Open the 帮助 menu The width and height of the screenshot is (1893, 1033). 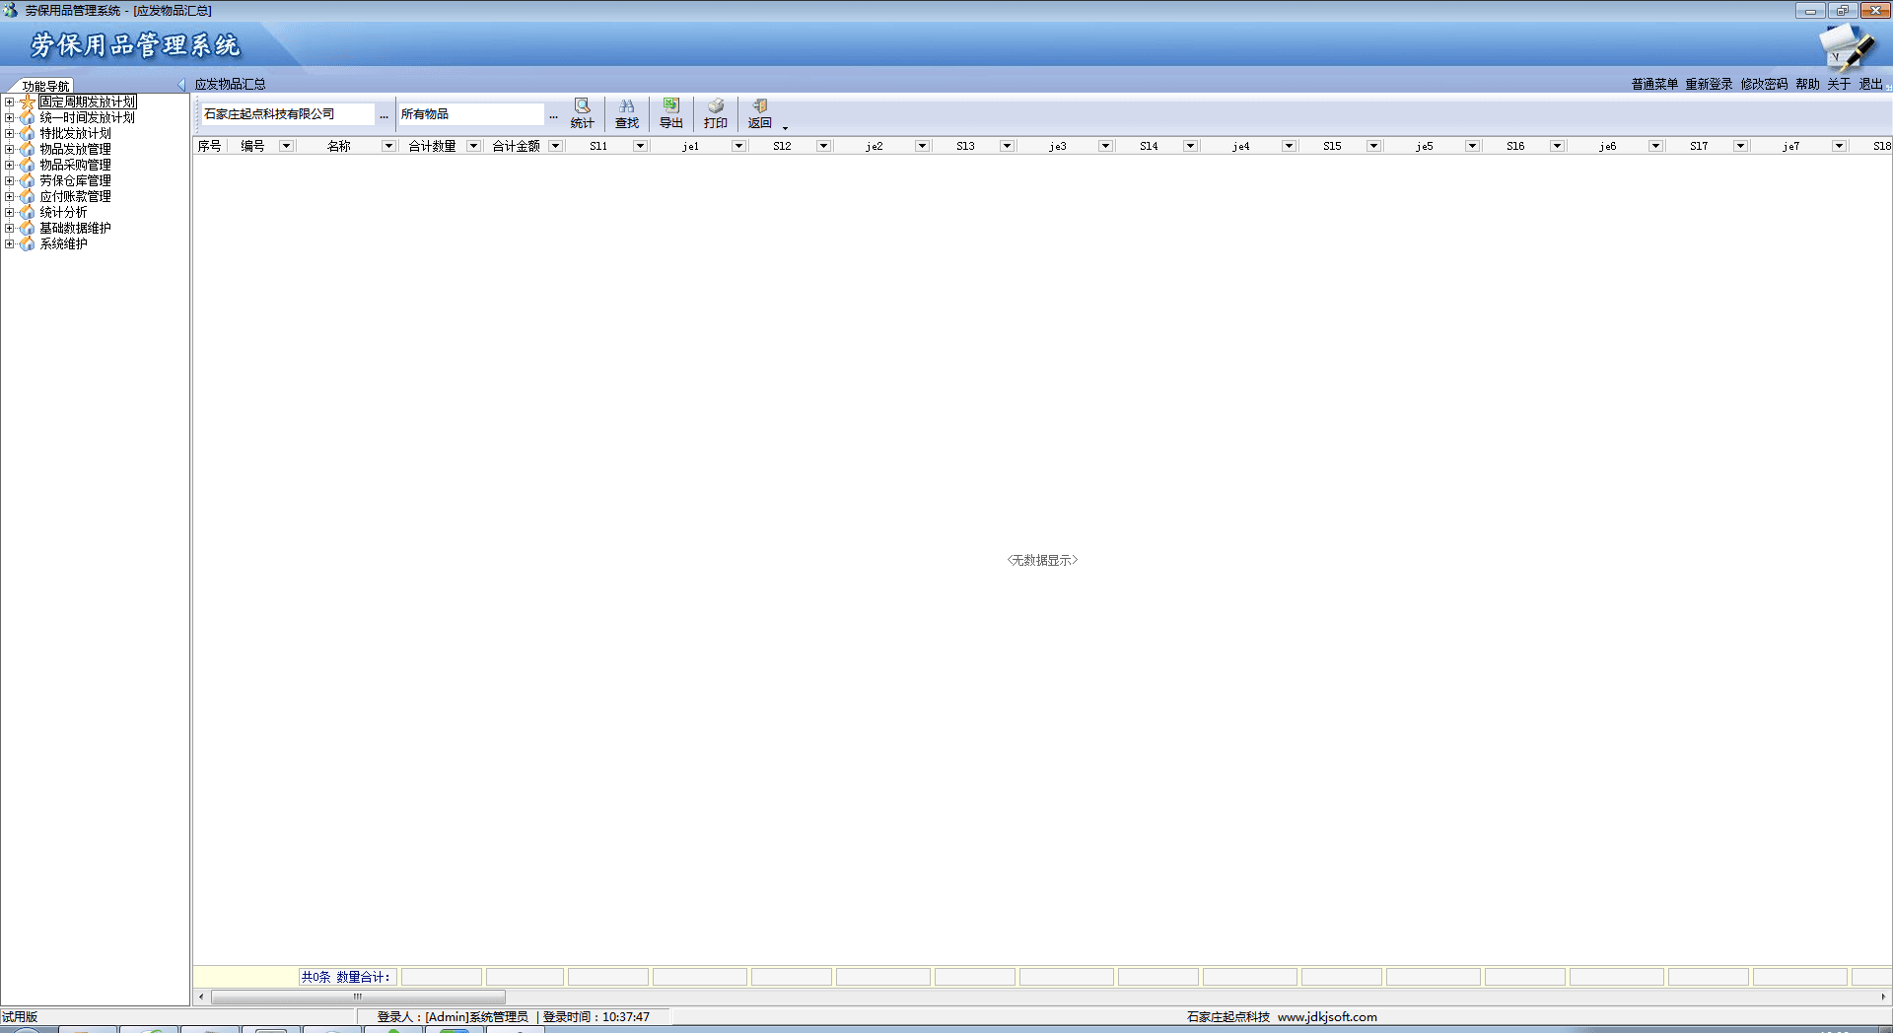point(1807,85)
